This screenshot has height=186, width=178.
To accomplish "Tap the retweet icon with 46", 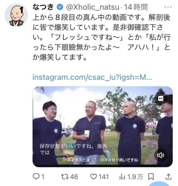I will (65, 177).
